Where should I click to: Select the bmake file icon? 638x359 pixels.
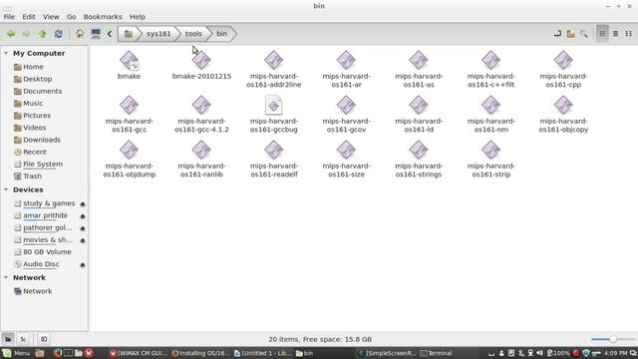[x=129, y=61]
